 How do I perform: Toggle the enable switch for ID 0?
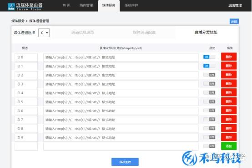click(x=209, y=57)
